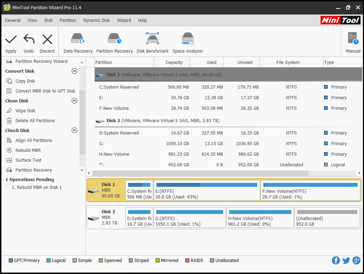The width and height of the screenshot is (364, 274).
Task: Open the Dynamic Disk menu
Action: point(96,20)
